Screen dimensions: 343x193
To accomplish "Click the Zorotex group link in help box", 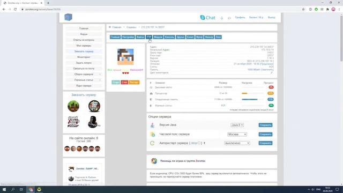I will (200, 161).
